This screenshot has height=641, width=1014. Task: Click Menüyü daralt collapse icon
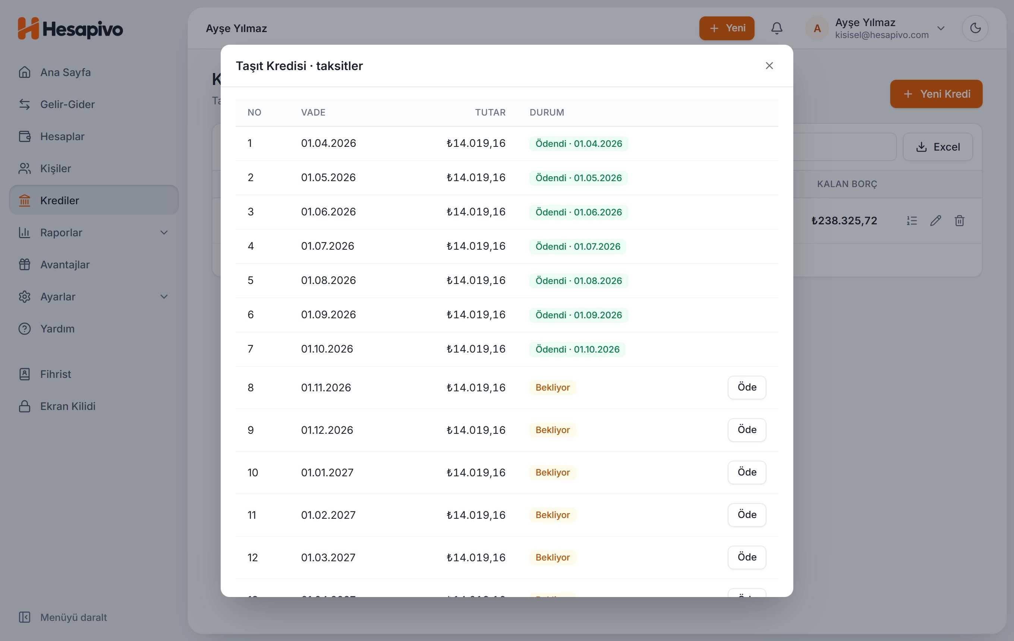pyautogui.click(x=25, y=618)
